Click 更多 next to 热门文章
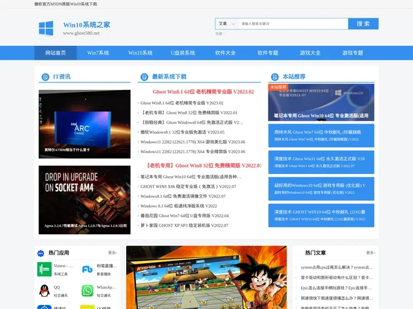Image resolution: width=413 pixels, height=309 pixels. [371, 253]
